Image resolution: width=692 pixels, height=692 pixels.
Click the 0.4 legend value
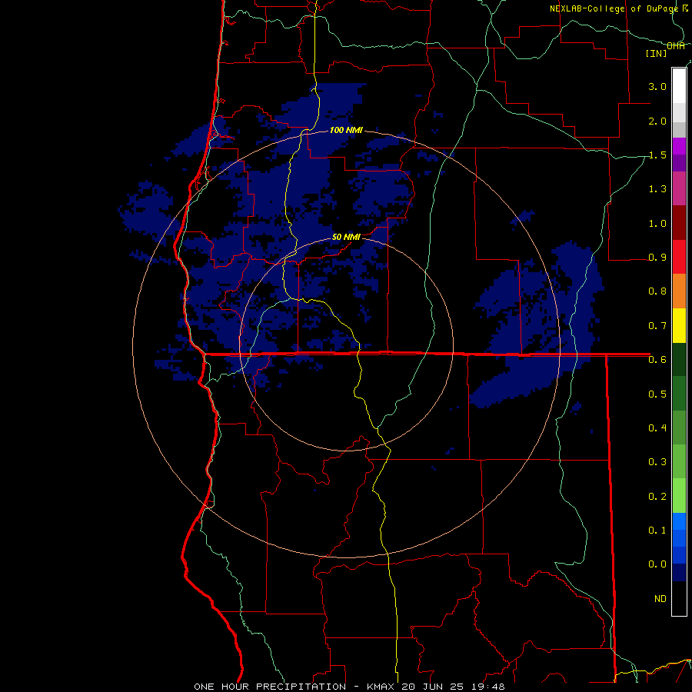click(657, 428)
